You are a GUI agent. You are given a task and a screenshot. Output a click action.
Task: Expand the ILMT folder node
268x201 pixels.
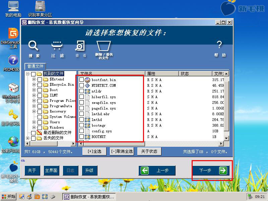34,95
